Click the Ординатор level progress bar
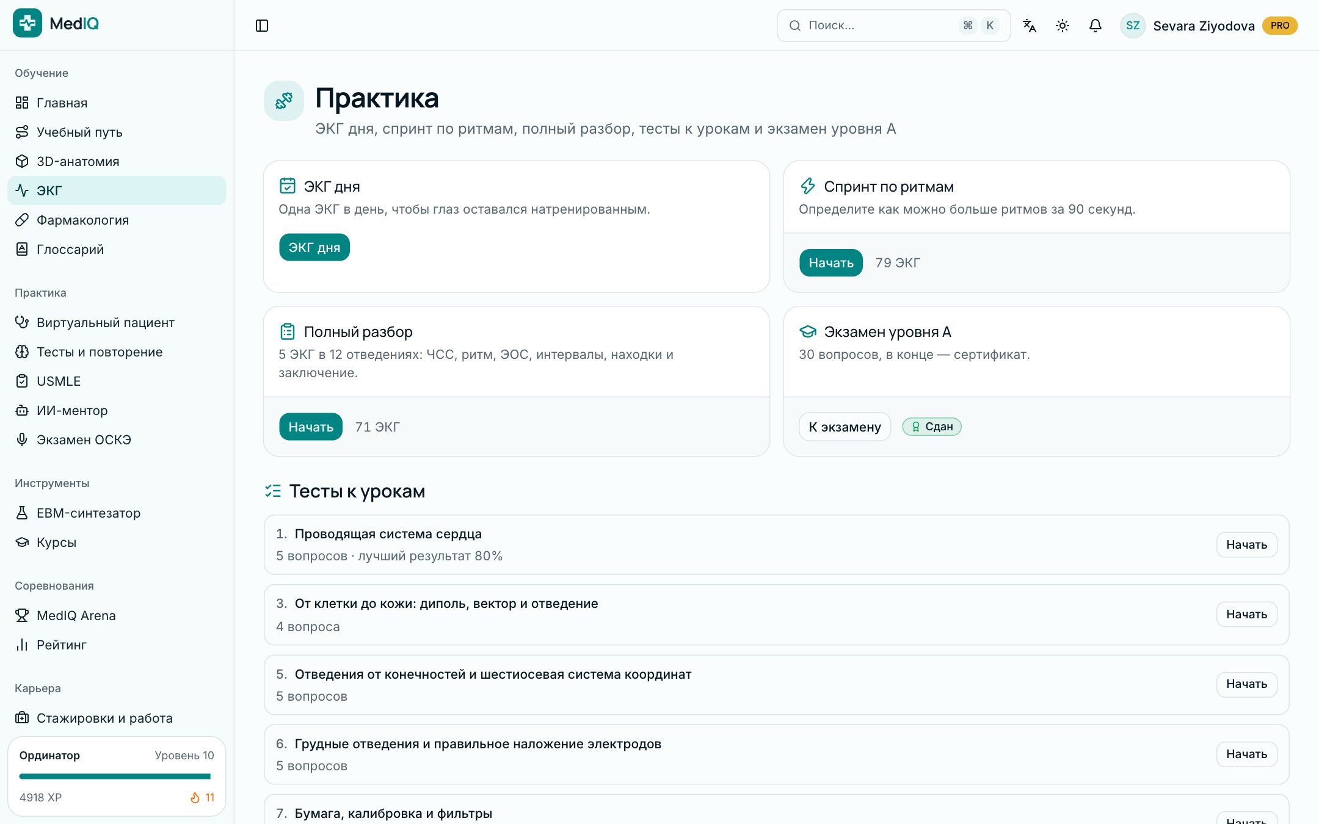This screenshot has height=824, width=1319. pyautogui.click(x=115, y=776)
